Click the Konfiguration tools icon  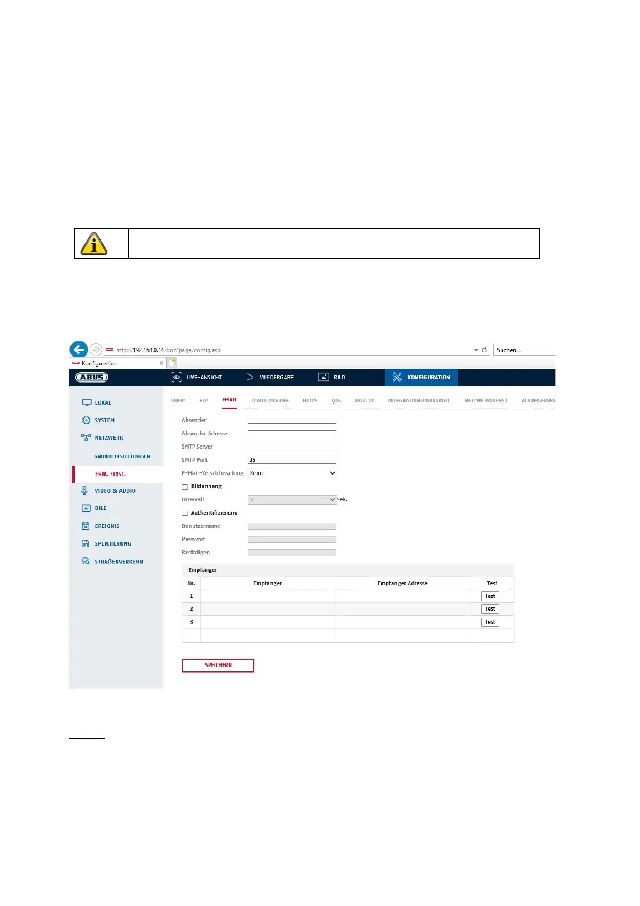397,377
